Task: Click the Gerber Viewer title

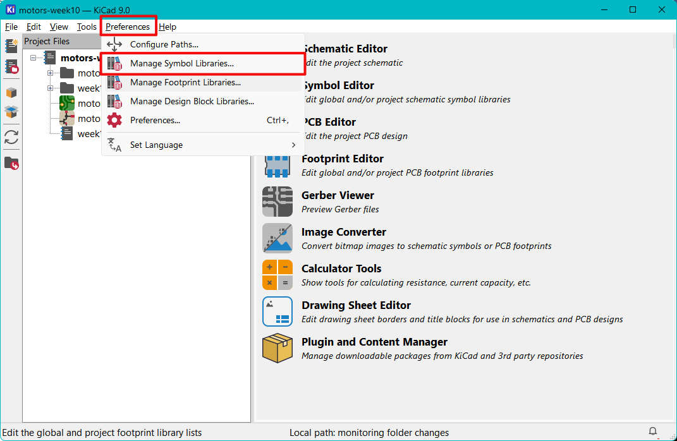Action: 338,195
